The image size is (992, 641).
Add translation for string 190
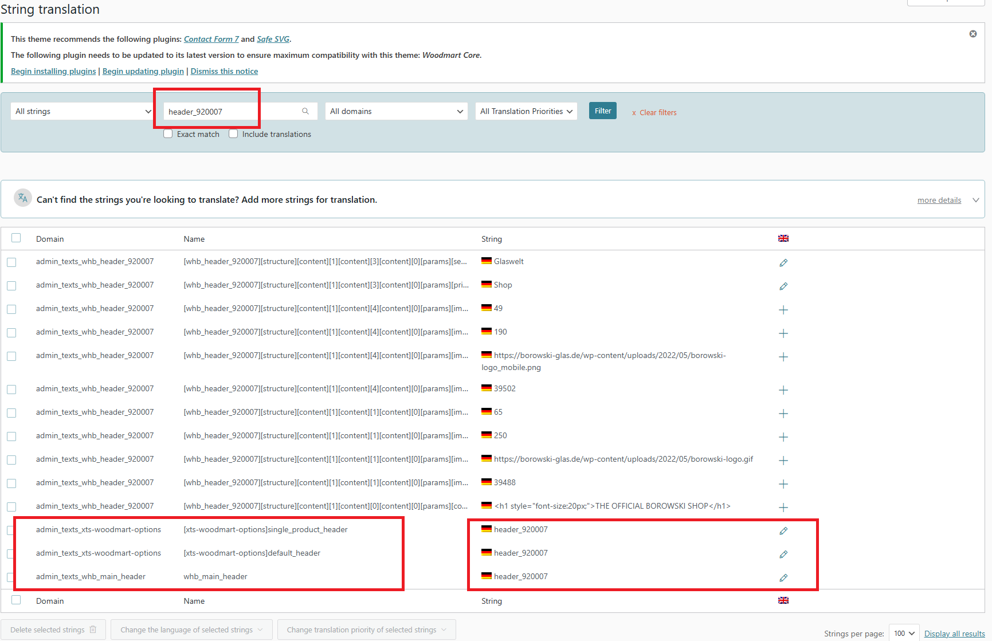pyautogui.click(x=783, y=333)
